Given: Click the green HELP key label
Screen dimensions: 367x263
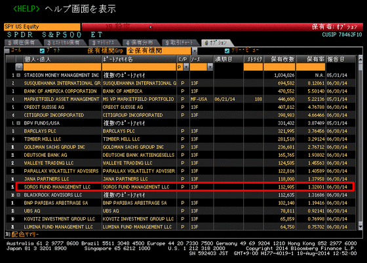Looking at the screenshot, I should pyautogui.click(x=26, y=9).
